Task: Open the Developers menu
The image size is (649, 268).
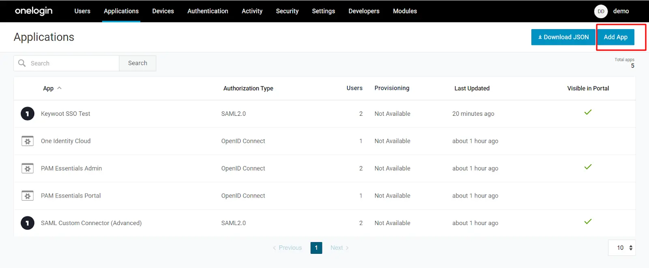Action: [364, 11]
